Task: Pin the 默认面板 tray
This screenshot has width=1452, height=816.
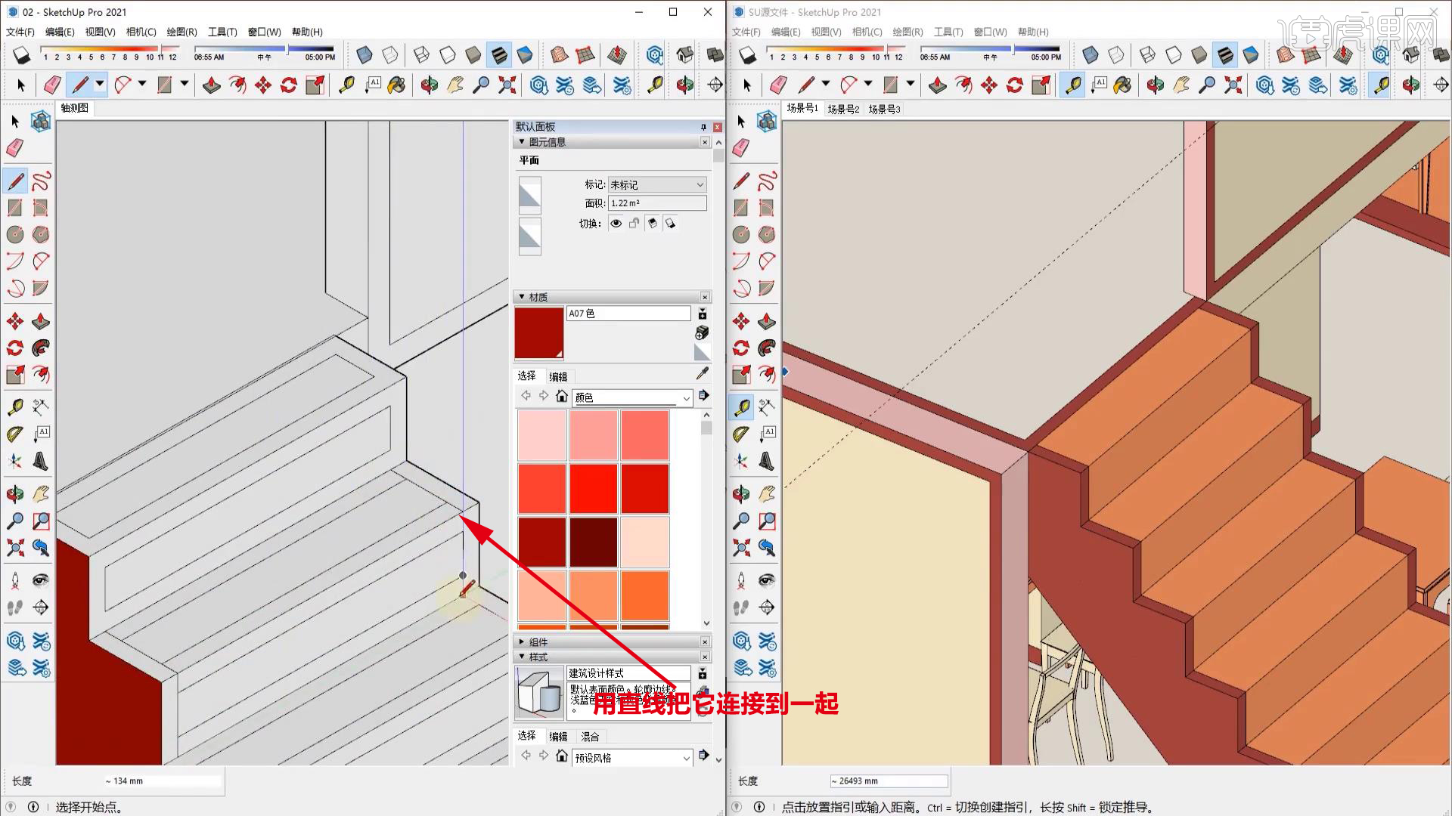Action: click(x=703, y=127)
